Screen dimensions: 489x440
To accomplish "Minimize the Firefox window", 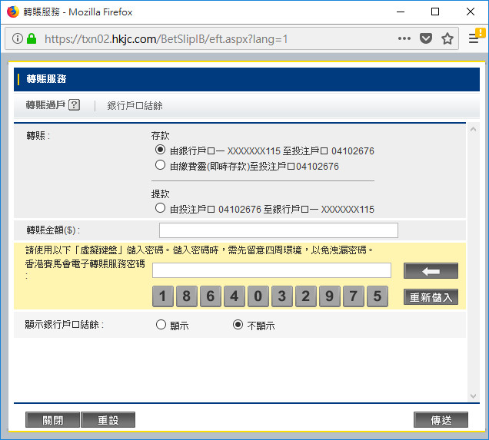I will click(401, 12).
